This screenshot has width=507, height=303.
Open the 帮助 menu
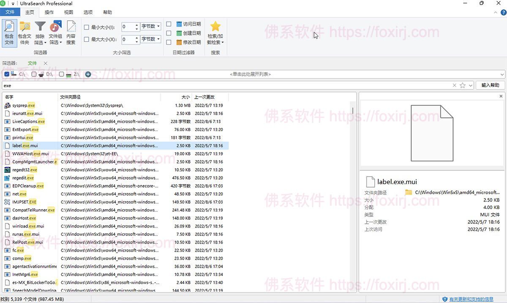pyautogui.click(x=107, y=12)
